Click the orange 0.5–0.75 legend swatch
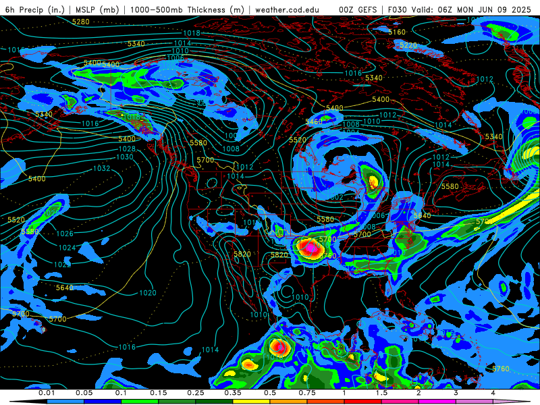540x405 pixels. 289,402
